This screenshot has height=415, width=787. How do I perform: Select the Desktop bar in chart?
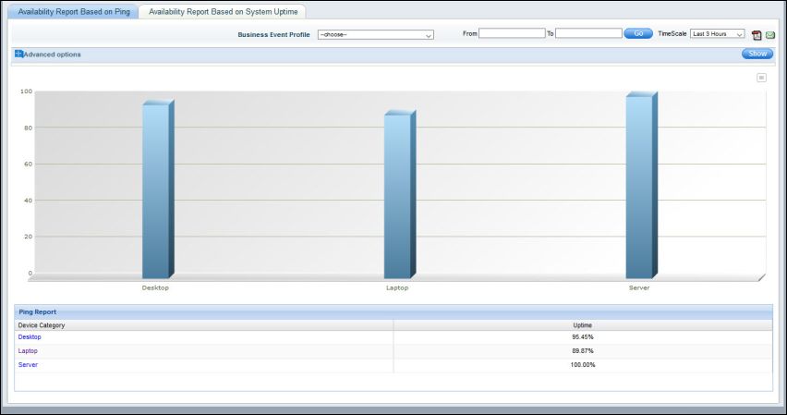click(158, 189)
